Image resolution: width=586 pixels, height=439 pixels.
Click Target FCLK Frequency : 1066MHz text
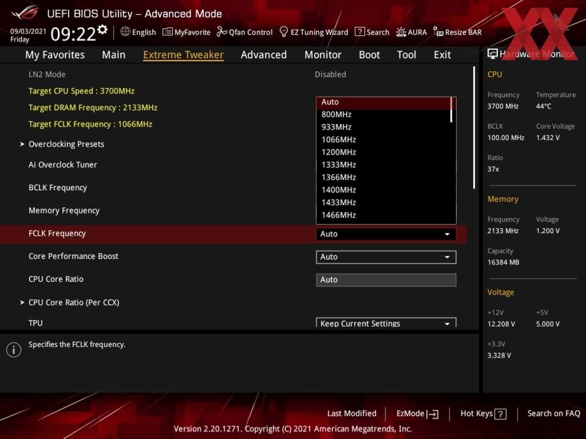90,124
